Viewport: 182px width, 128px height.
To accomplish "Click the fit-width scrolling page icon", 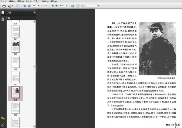I will click(x=72, y=6).
